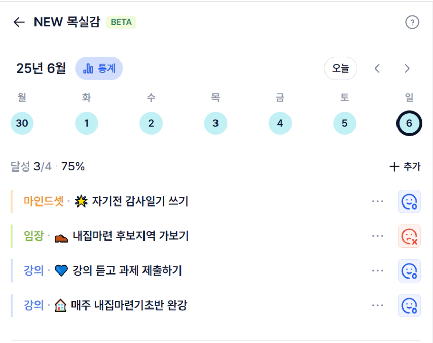
Task: Open more options for 내집마련 후보지역 가보기
Action: tap(377, 236)
